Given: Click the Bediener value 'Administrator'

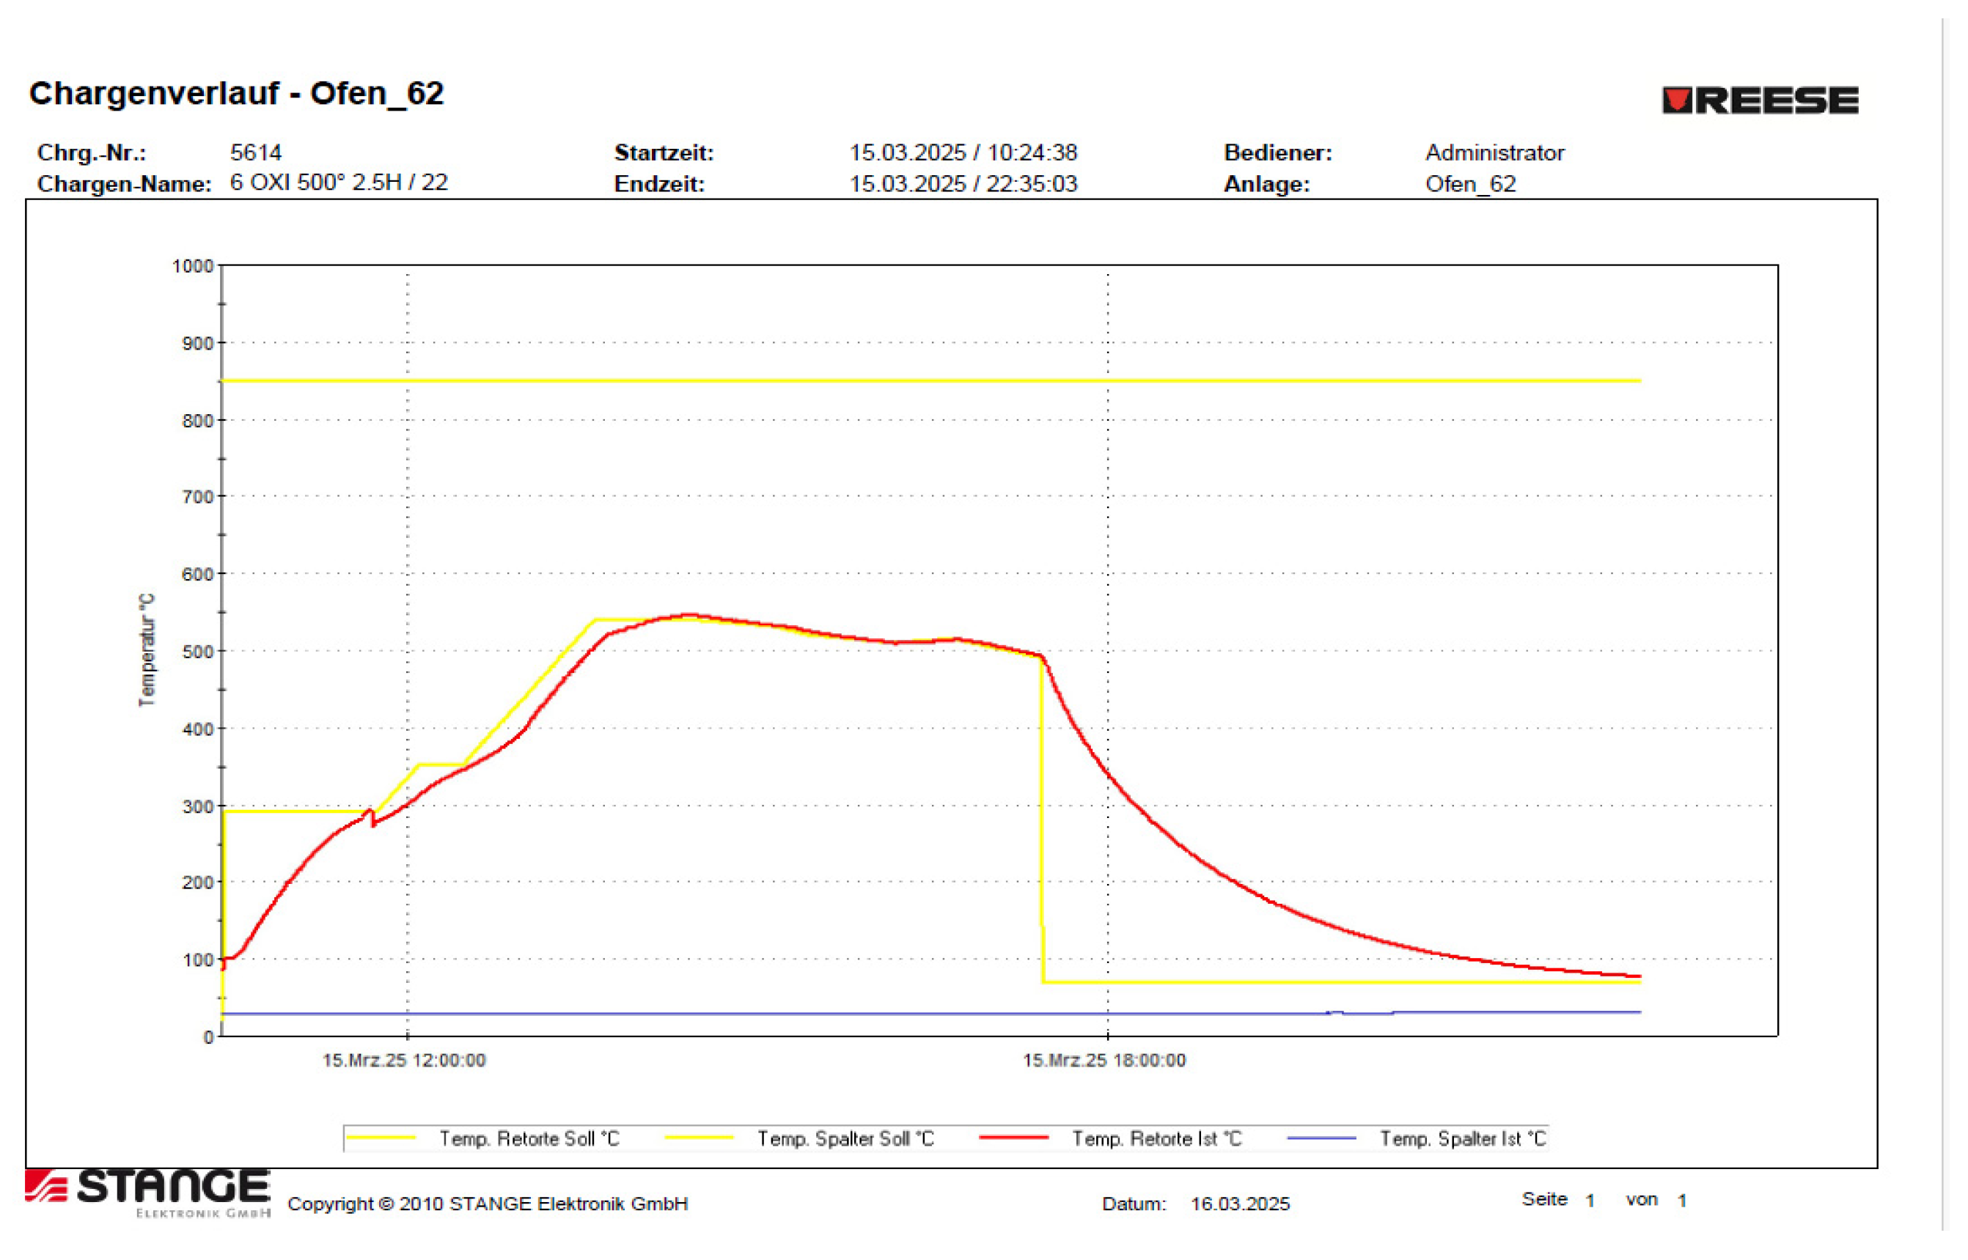Looking at the screenshot, I should [x=1494, y=152].
